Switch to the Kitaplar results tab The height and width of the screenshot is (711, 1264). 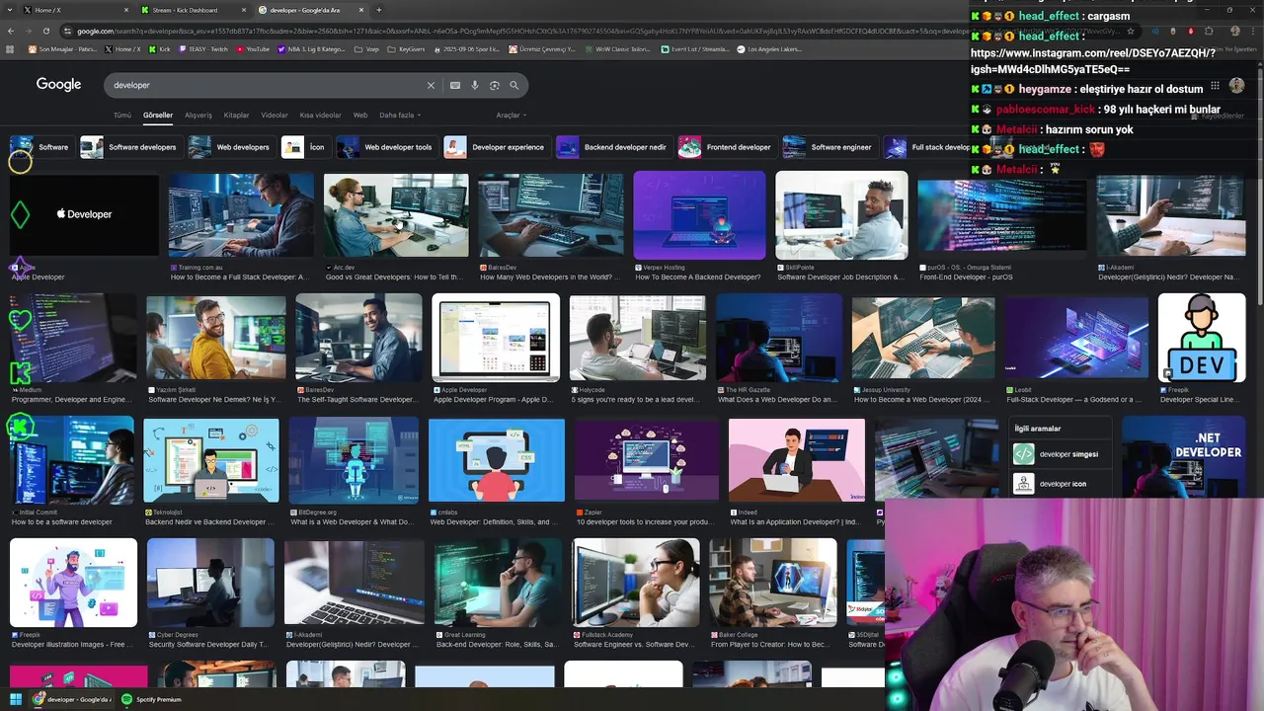click(237, 116)
